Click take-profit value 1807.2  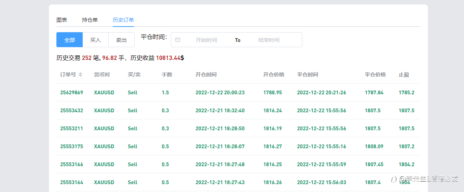tap(406, 146)
